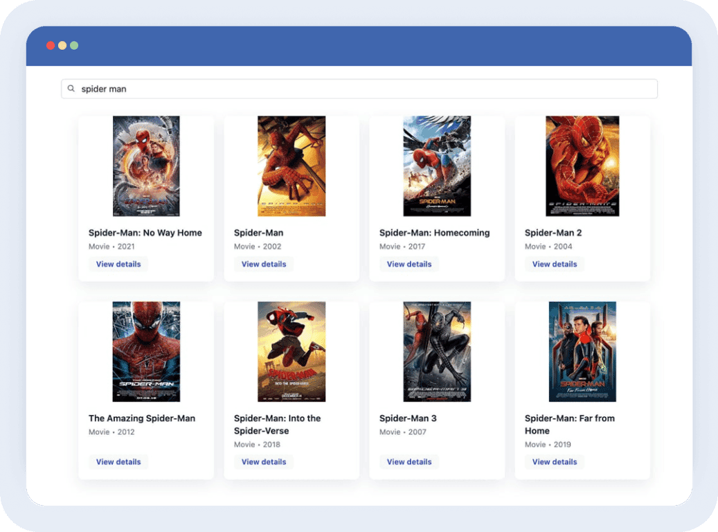
Task: Open the Spider-Man 2 poster thumbnail
Action: point(582,166)
